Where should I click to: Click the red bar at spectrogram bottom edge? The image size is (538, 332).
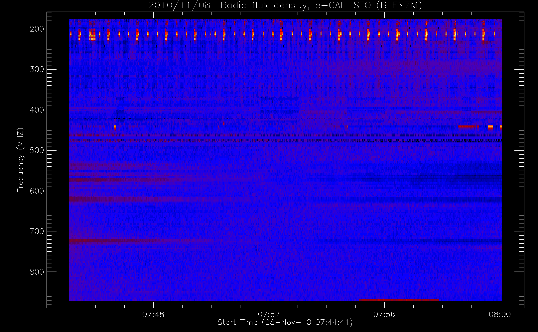point(399,300)
